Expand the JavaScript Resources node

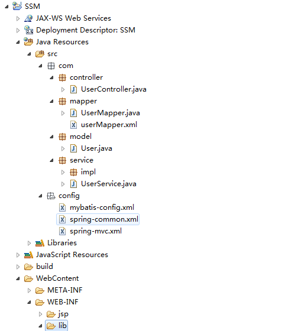click(x=18, y=255)
